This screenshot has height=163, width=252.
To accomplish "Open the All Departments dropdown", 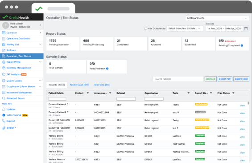I will point(217,18).
